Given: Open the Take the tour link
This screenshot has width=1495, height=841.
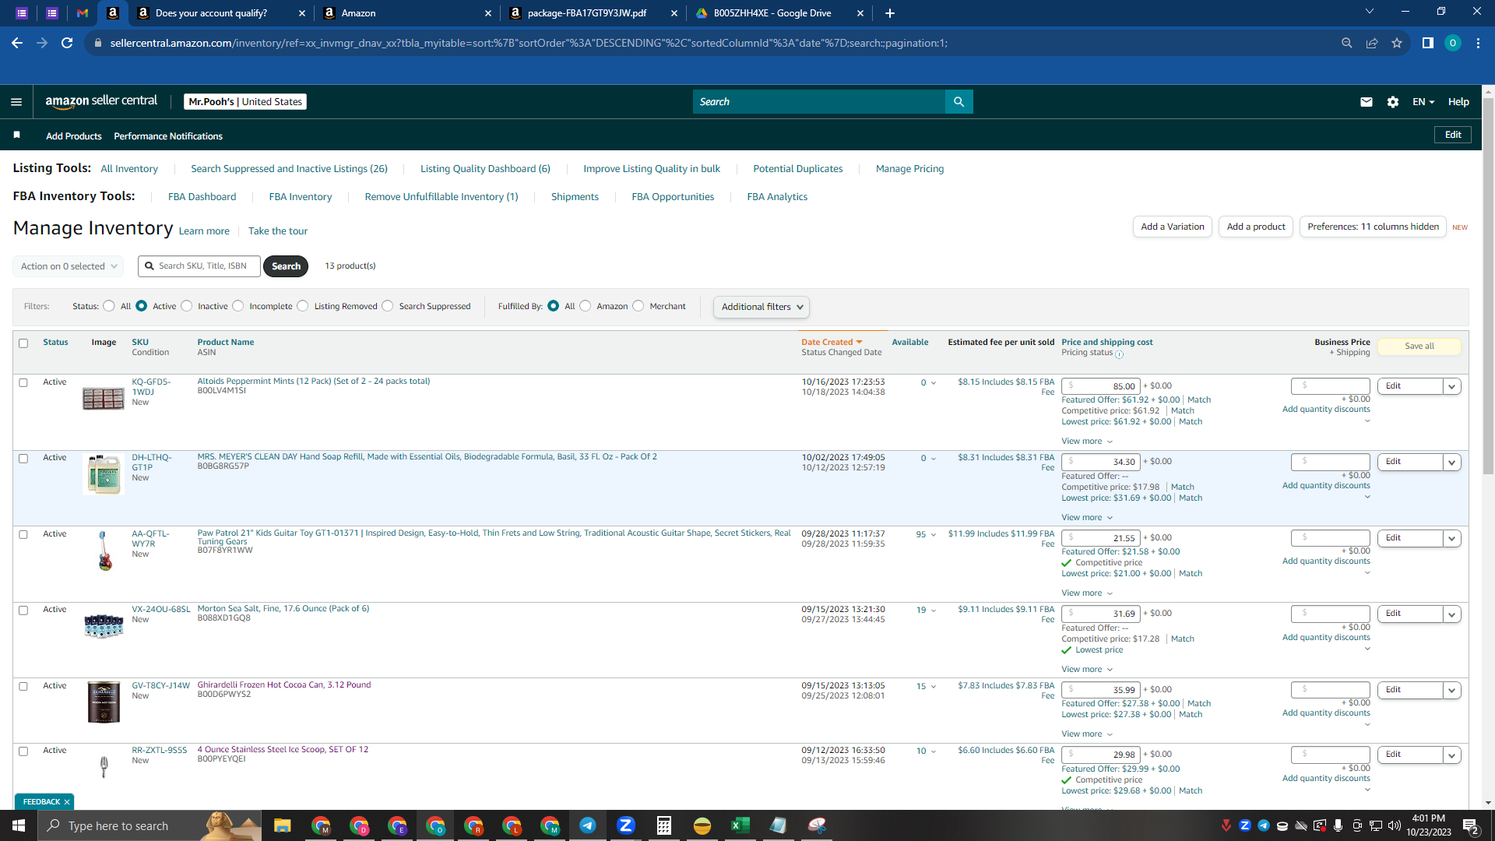Looking at the screenshot, I should (278, 231).
